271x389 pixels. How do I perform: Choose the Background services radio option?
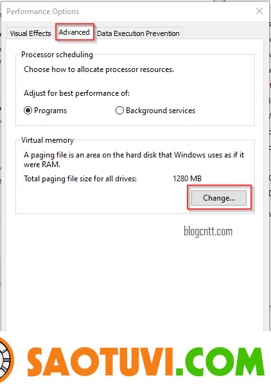(155, 111)
